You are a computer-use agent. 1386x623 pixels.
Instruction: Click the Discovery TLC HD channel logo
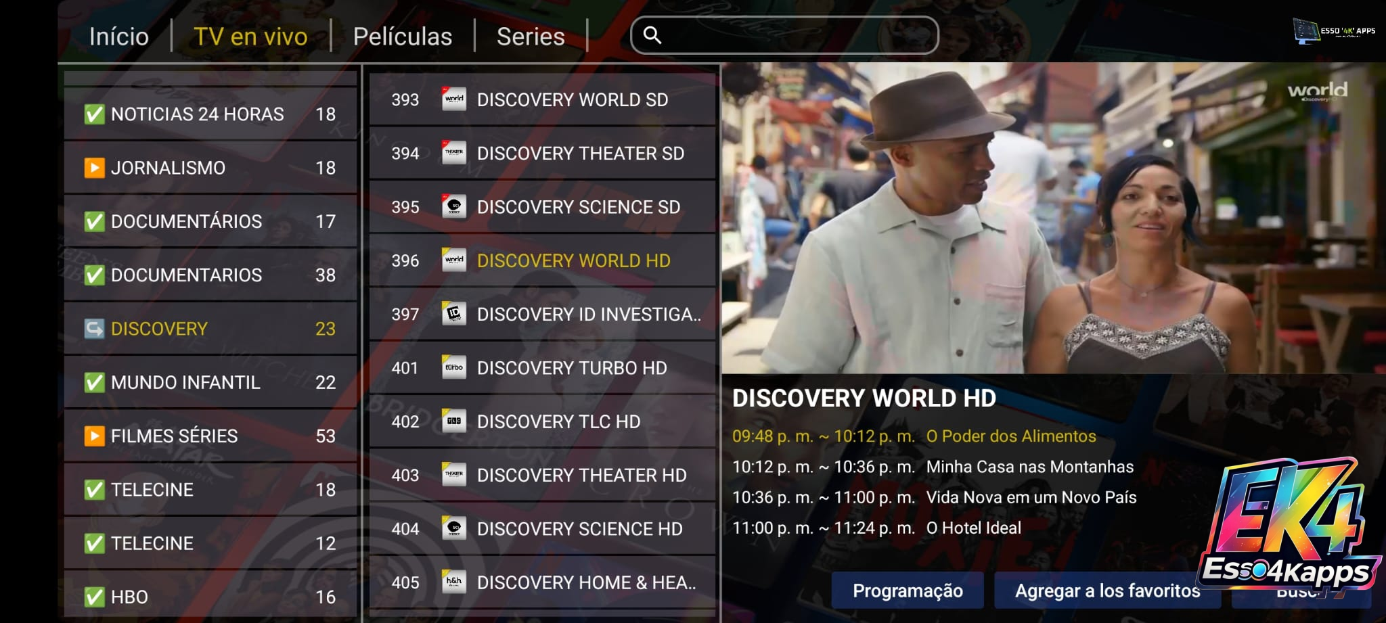[454, 421]
